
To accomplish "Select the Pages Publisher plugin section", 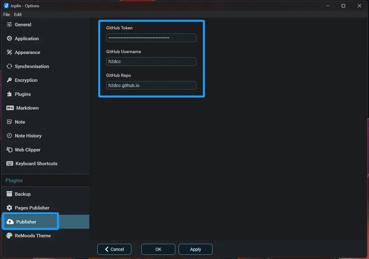I will (x=32, y=208).
